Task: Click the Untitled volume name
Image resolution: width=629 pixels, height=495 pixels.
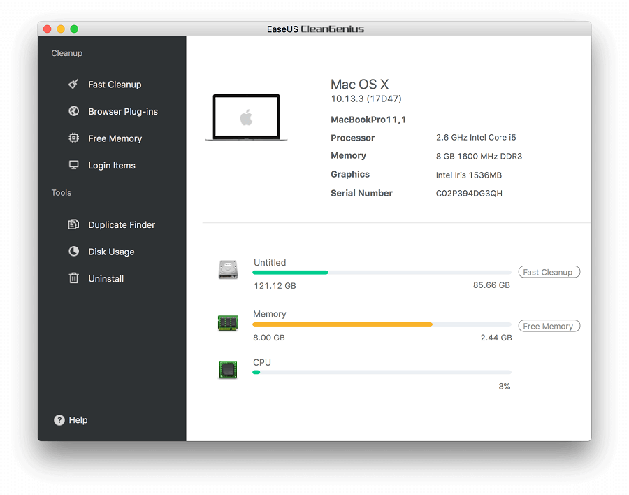Action: pyautogui.click(x=270, y=263)
